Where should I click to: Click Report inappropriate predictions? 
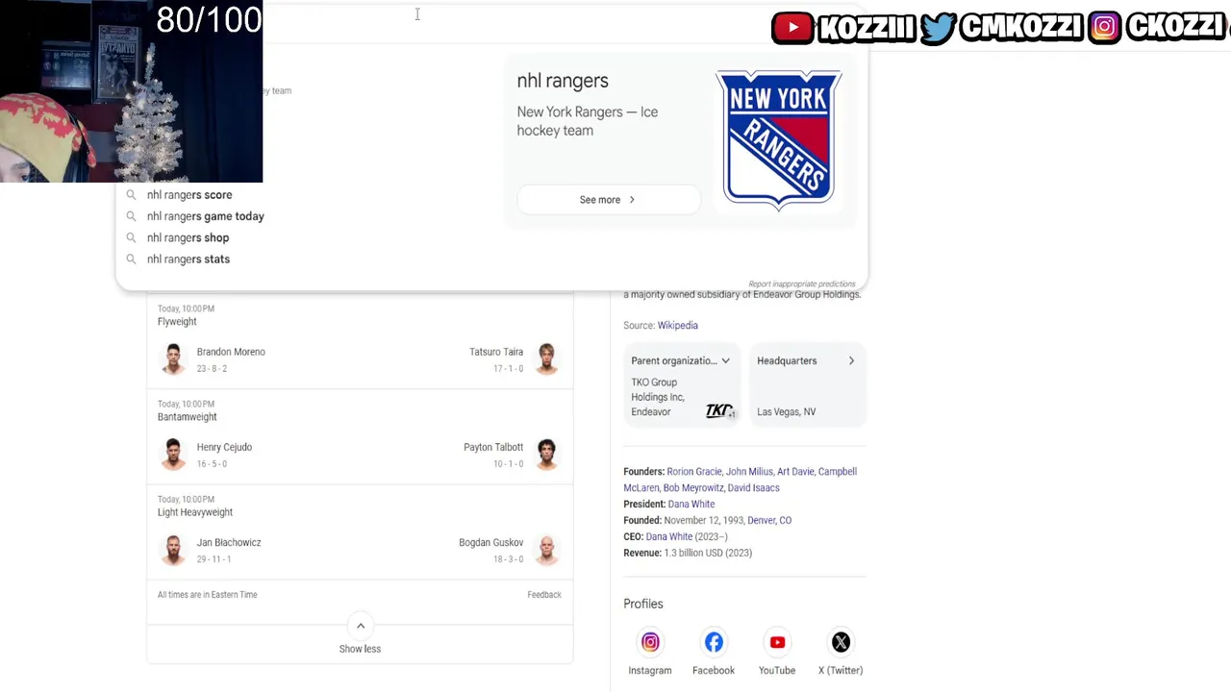coord(802,284)
